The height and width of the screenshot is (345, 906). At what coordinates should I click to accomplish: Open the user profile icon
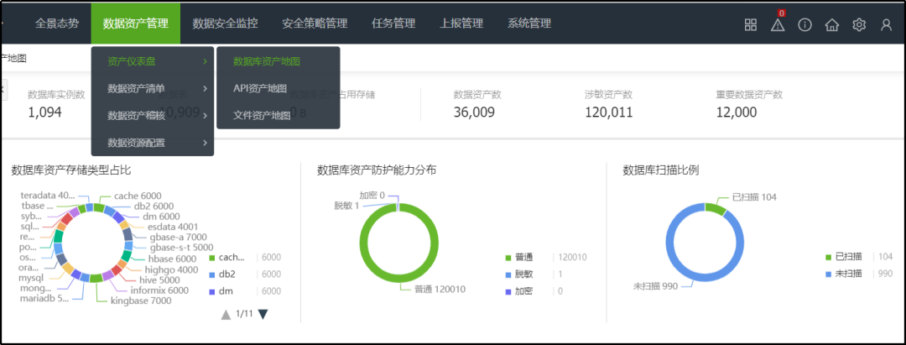coord(887,24)
